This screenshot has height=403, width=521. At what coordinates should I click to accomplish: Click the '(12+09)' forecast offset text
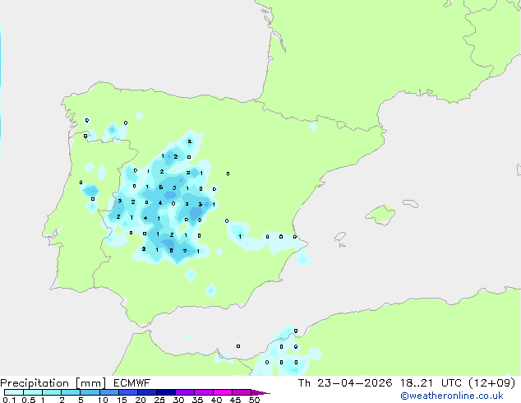point(491,383)
